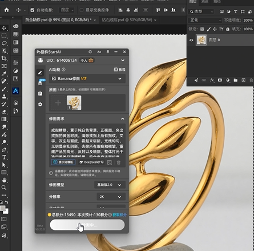
Task: Create a new layer via plus icon
Action: point(243,80)
